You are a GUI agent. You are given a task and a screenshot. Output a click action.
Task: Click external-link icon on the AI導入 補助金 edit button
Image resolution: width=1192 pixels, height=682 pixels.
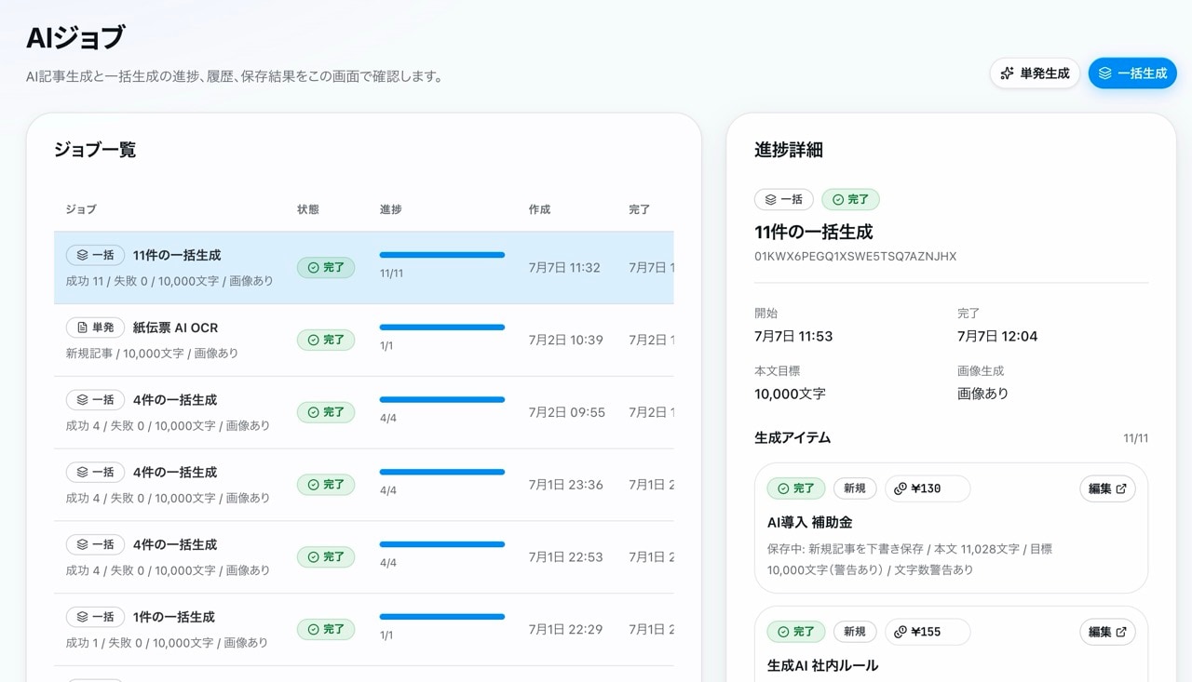pos(1121,488)
